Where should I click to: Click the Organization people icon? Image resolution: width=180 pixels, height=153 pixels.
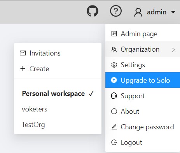114,49
